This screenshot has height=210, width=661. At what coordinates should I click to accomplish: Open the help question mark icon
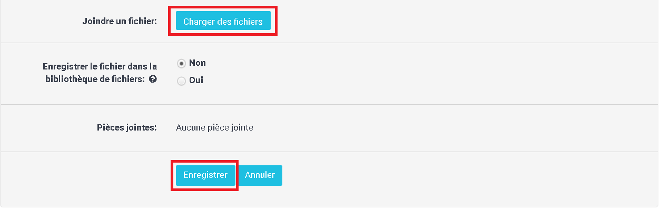(x=153, y=79)
